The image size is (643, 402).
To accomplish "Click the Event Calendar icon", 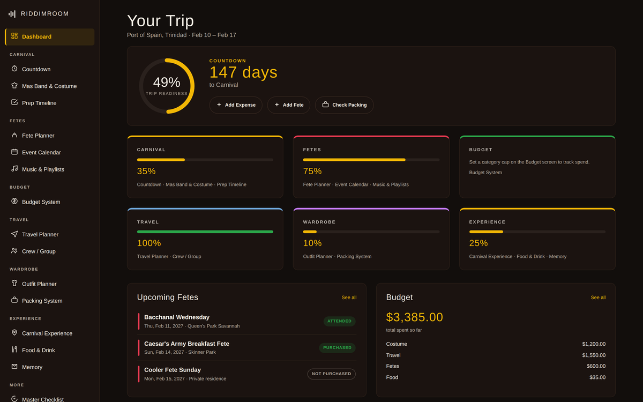I will pyautogui.click(x=14, y=152).
